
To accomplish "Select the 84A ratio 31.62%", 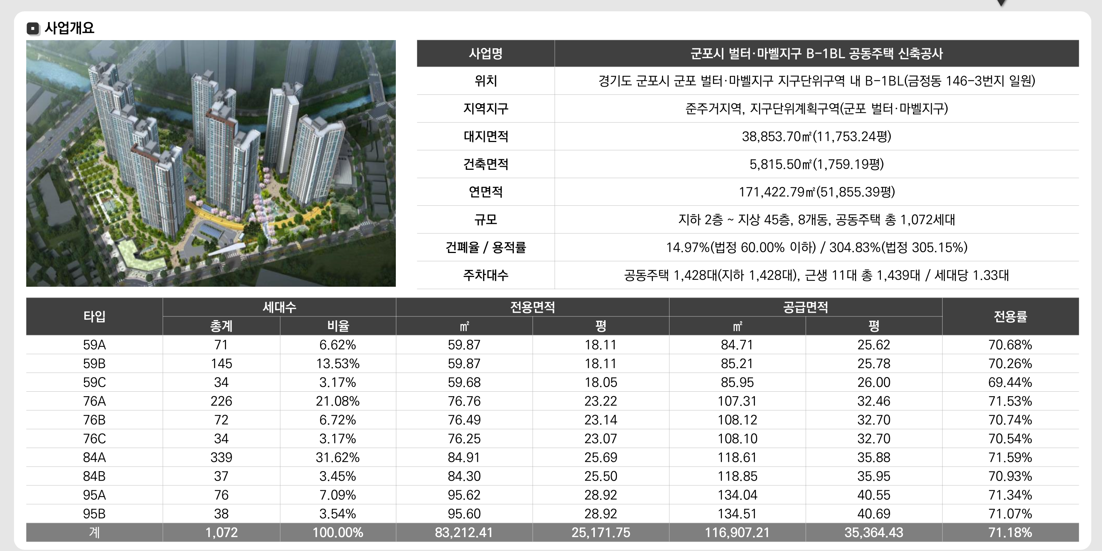I will coord(338,457).
